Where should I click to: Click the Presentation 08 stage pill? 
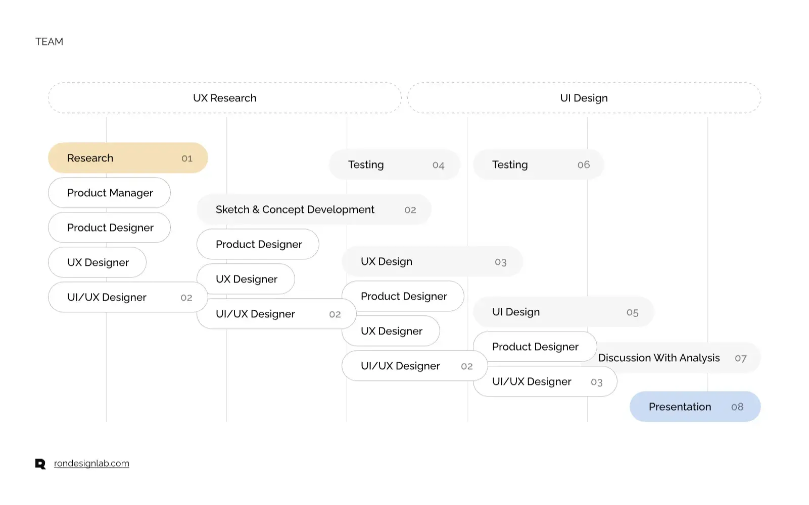695,407
